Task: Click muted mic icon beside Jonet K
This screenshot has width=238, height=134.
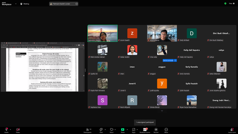Action: [x=119, y=90]
